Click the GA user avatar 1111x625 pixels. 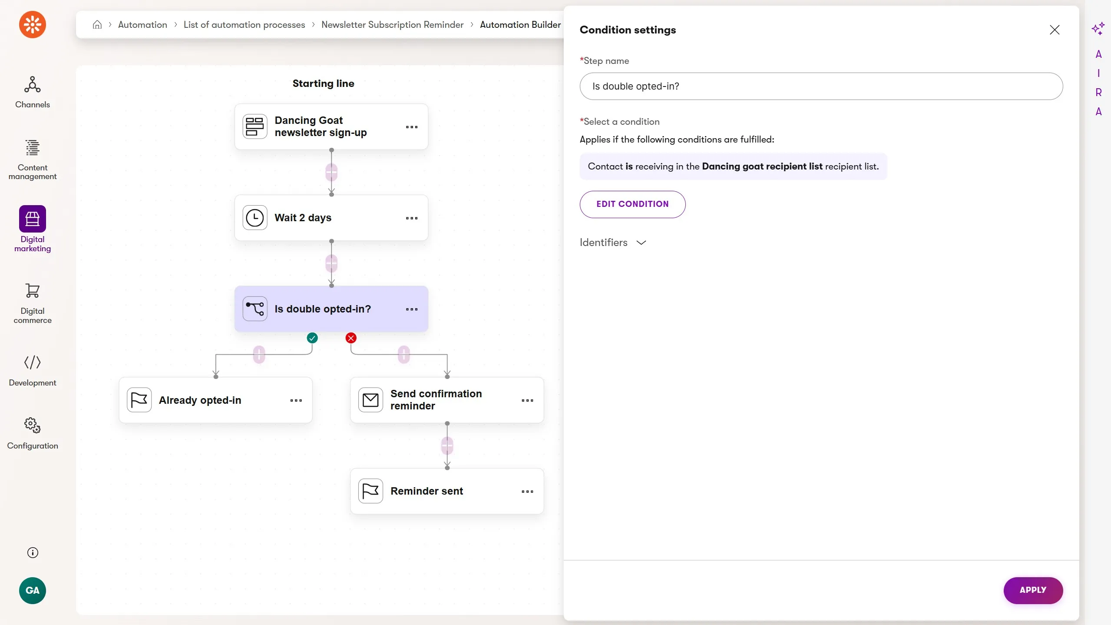click(33, 590)
